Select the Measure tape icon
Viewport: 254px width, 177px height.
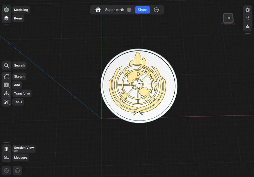coord(6,157)
